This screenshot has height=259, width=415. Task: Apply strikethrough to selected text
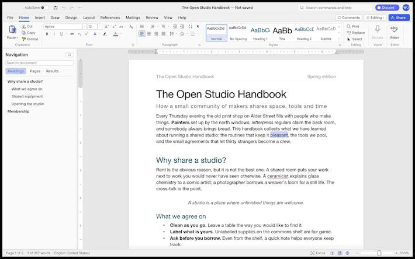tap(72, 34)
